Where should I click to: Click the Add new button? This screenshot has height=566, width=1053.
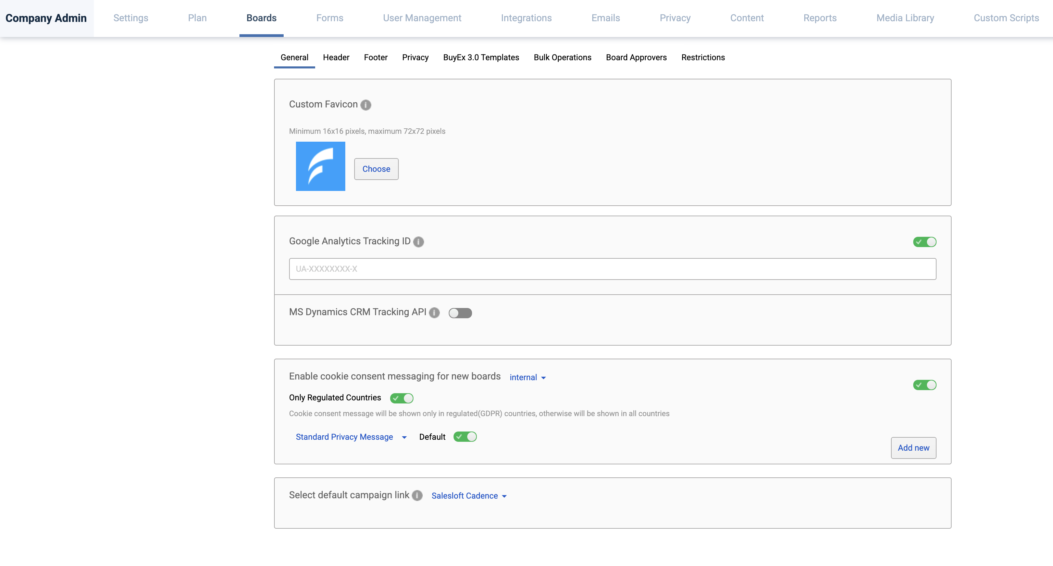tap(913, 448)
